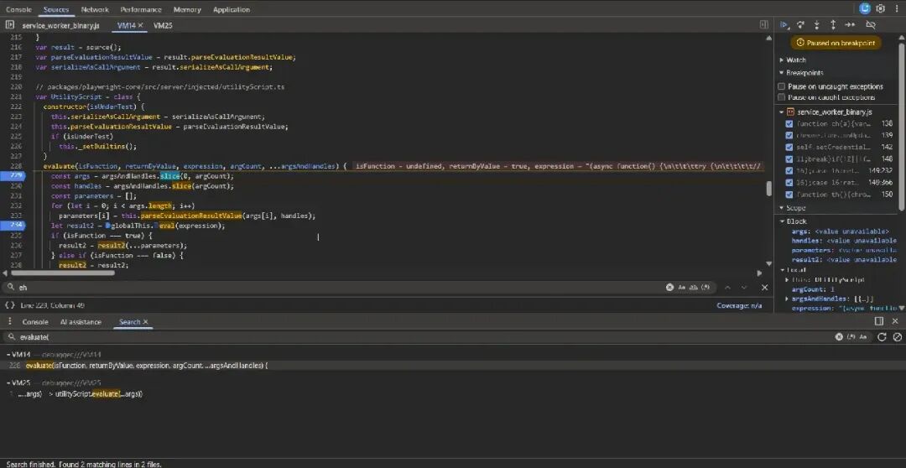Open the service_worker_binary.js file tab
906x468 pixels.
point(60,25)
